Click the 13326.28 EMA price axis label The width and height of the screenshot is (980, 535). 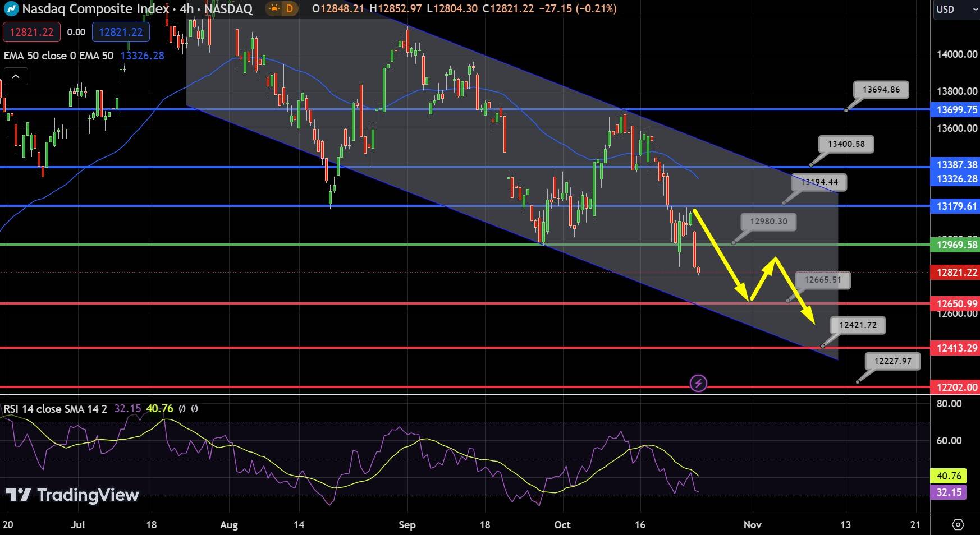(x=955, y=179)
